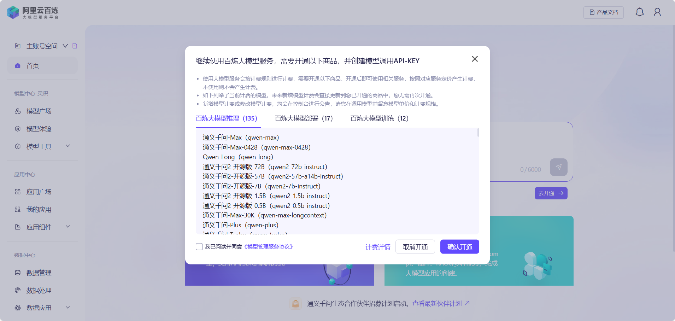Open the notification bell

(639, 12)
